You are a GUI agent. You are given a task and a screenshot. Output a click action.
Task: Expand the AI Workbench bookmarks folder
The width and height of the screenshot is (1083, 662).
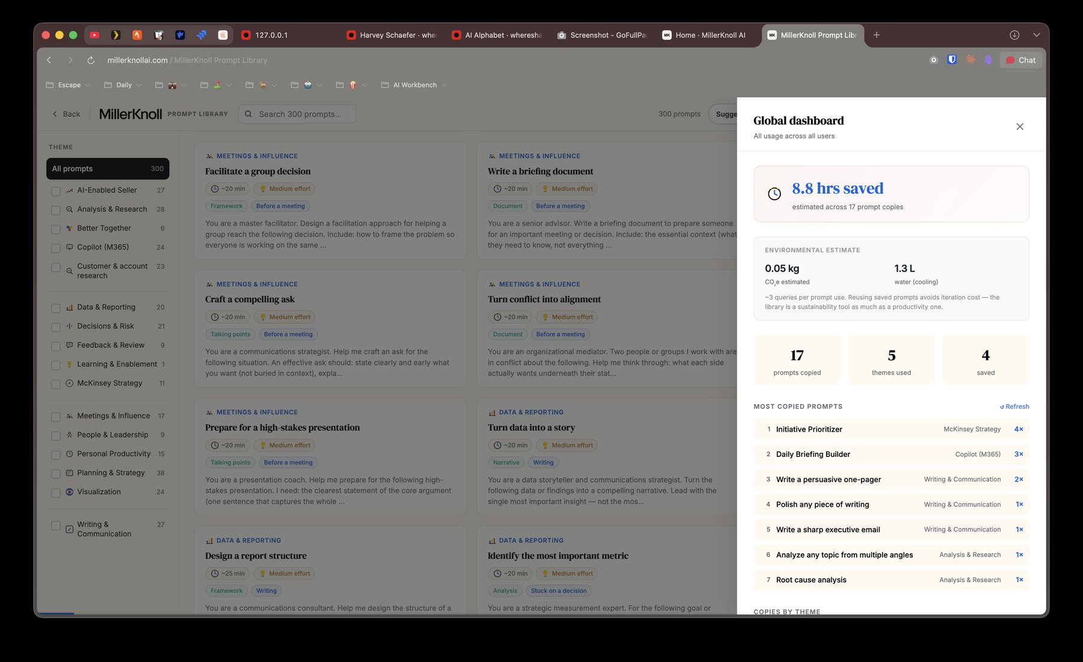[414, 85]
